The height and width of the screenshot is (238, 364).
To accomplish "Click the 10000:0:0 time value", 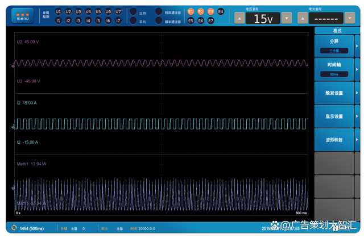I will (x=147, y=228).
